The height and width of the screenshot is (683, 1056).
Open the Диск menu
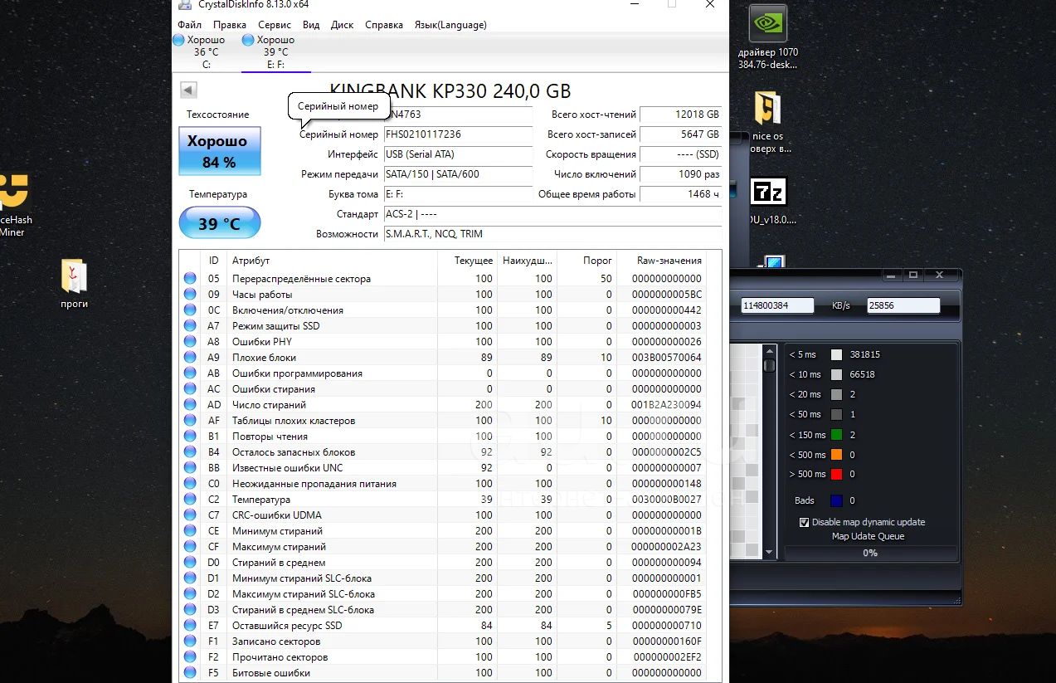(342, 25)
